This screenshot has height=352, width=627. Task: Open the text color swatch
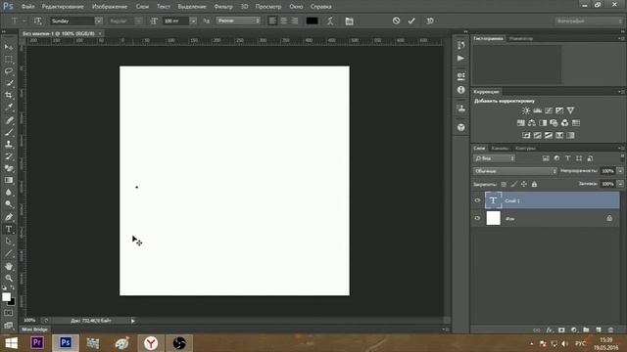[312, 21]
